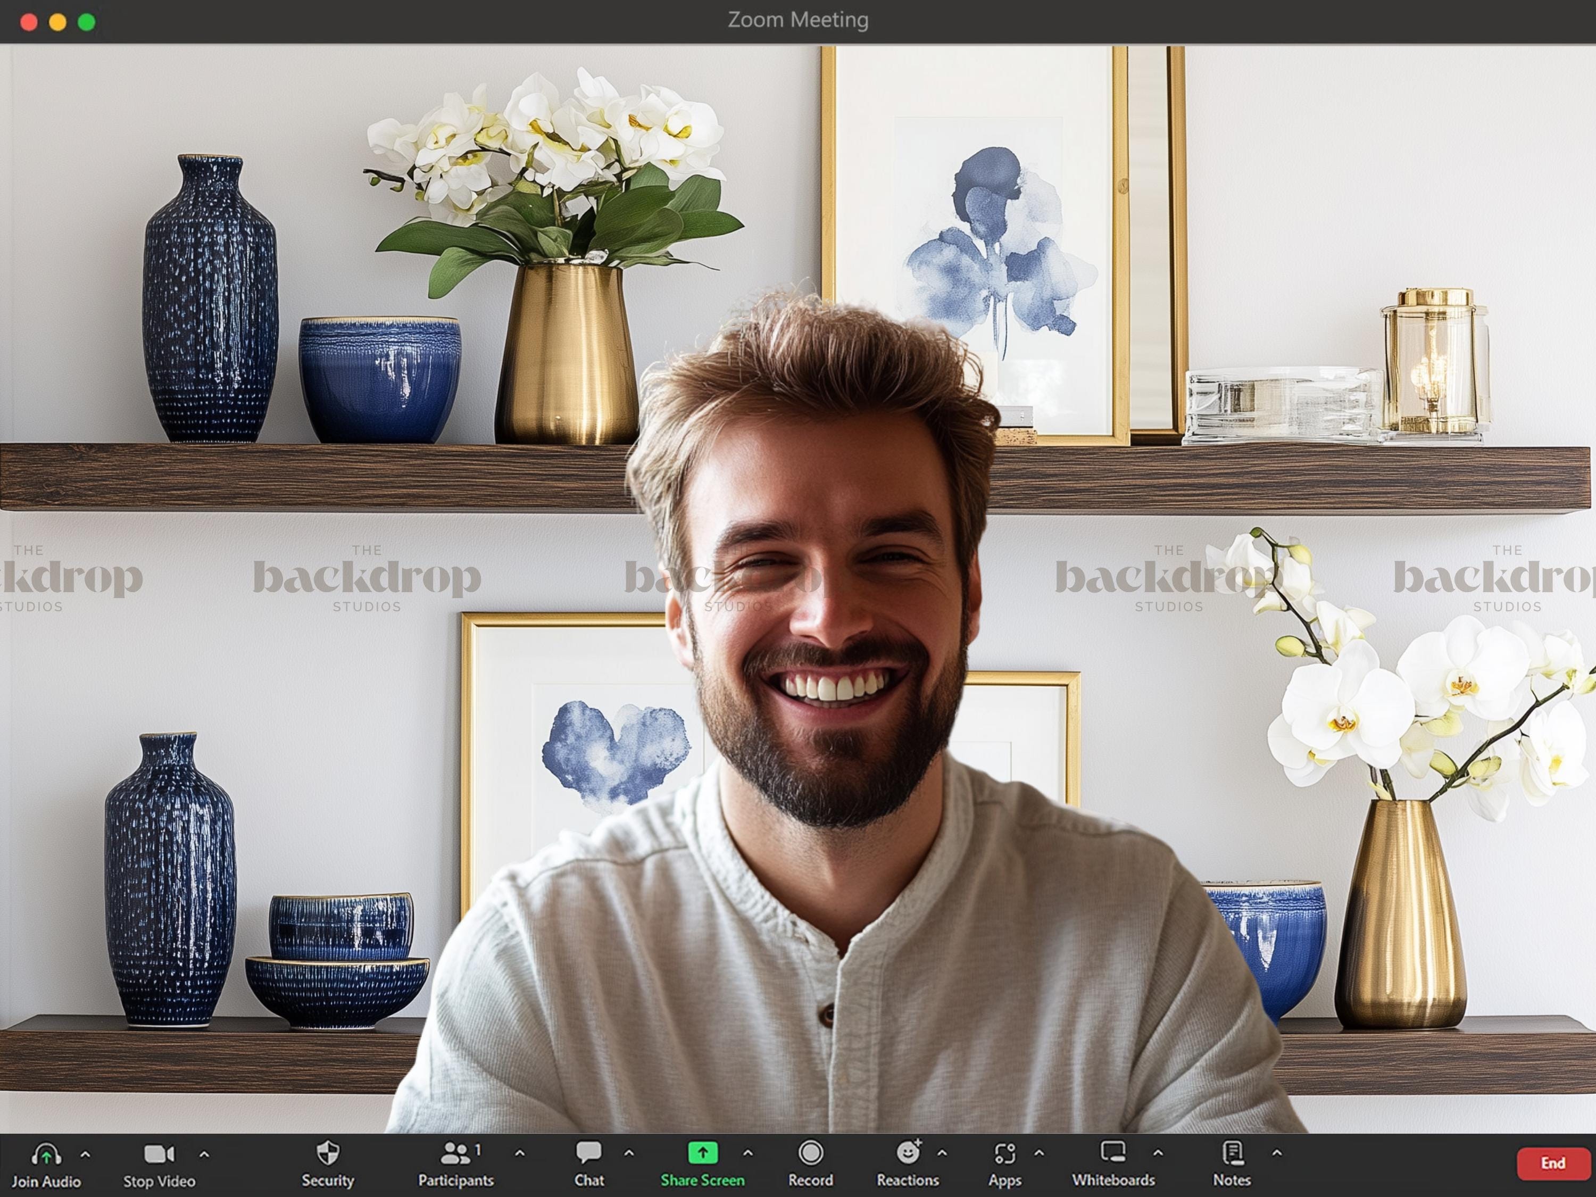The height and width of the screenshot is (1197, 1596).
Task: Click the Join Audio headphone icon
Action: click(x=45, y=1154)
